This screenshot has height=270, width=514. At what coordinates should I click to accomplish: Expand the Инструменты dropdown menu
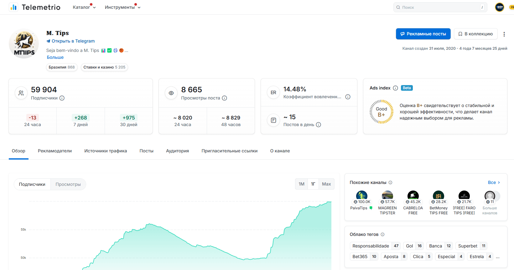coord(122,7)
